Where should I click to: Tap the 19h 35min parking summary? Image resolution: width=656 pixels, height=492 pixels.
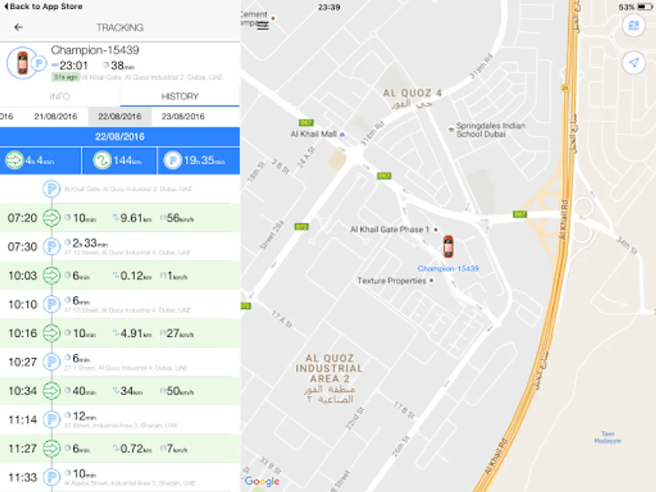198,161
